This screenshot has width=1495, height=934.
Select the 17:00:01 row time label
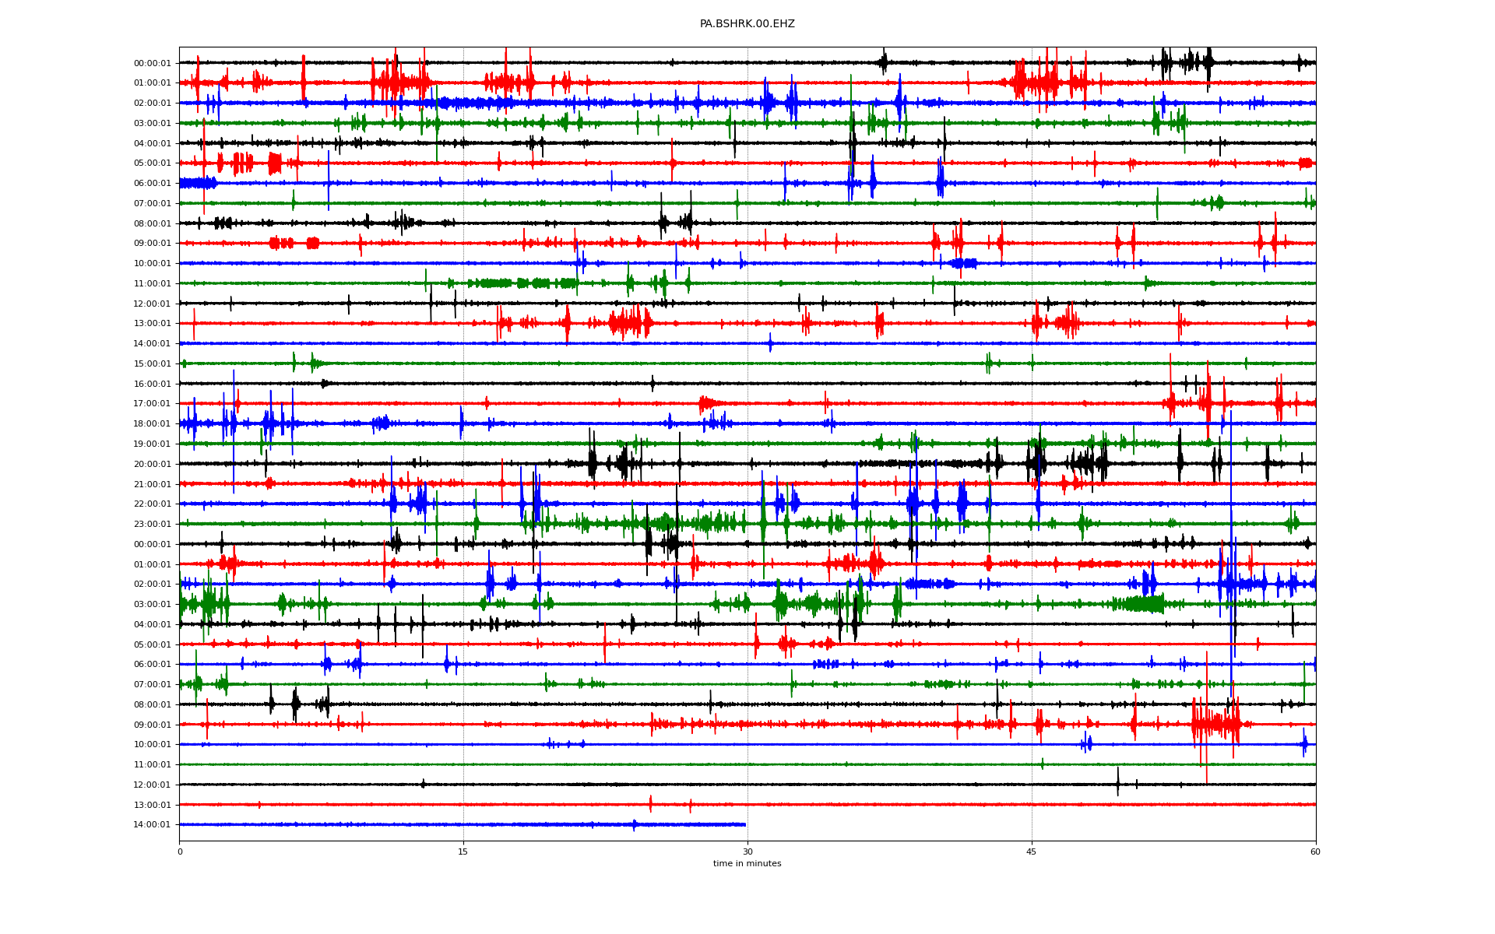[x=152, y=404]
